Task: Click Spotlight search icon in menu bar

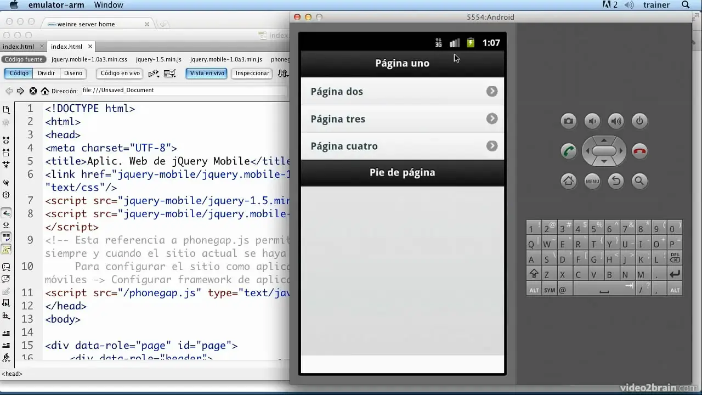Action: (x=686, y=5)
